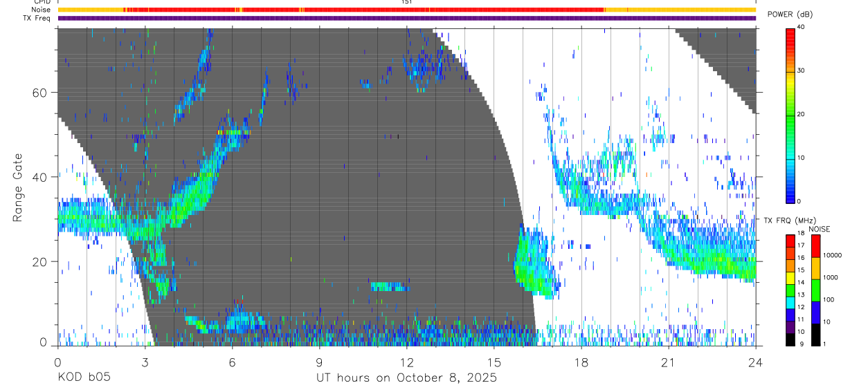
Task: Click the '1' tick on NOISE scale
Action: tap(825, 344)
